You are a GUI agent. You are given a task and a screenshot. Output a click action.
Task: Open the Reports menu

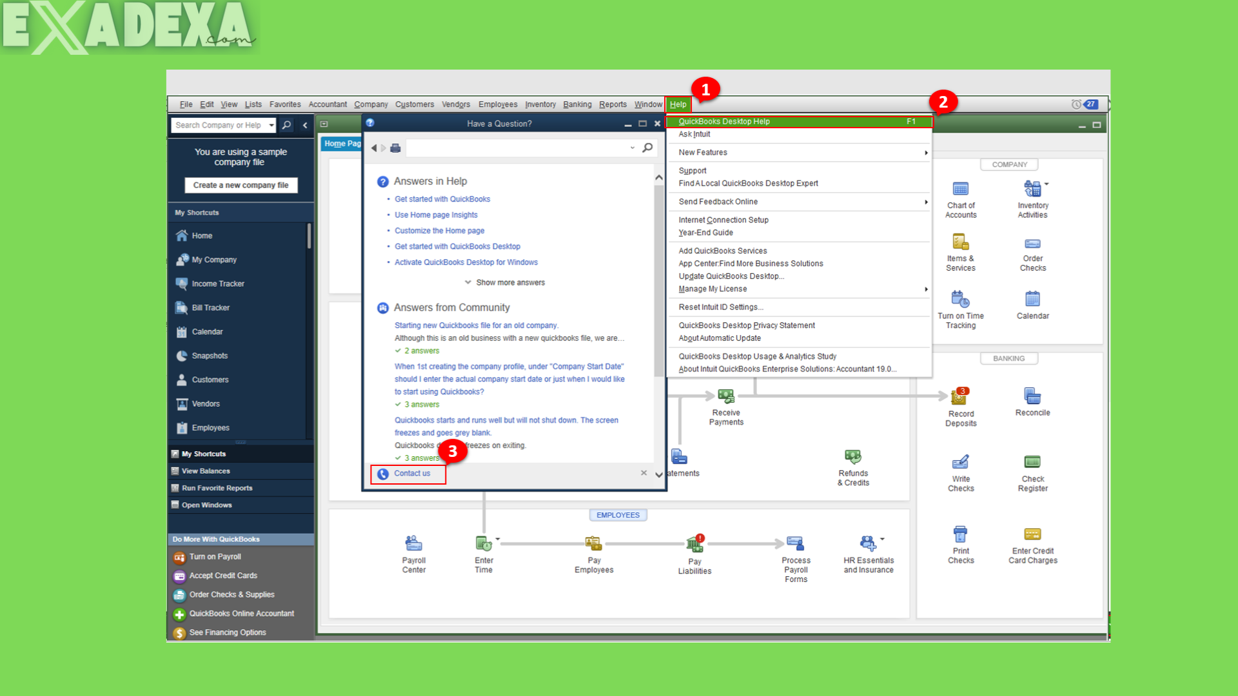click(x=612, y=104)
